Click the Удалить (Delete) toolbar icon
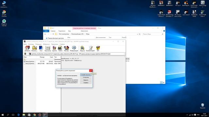This screenshot has width=209, height=117. [x=55, y=48]
